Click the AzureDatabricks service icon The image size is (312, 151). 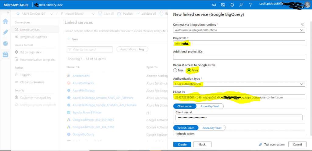69,83
